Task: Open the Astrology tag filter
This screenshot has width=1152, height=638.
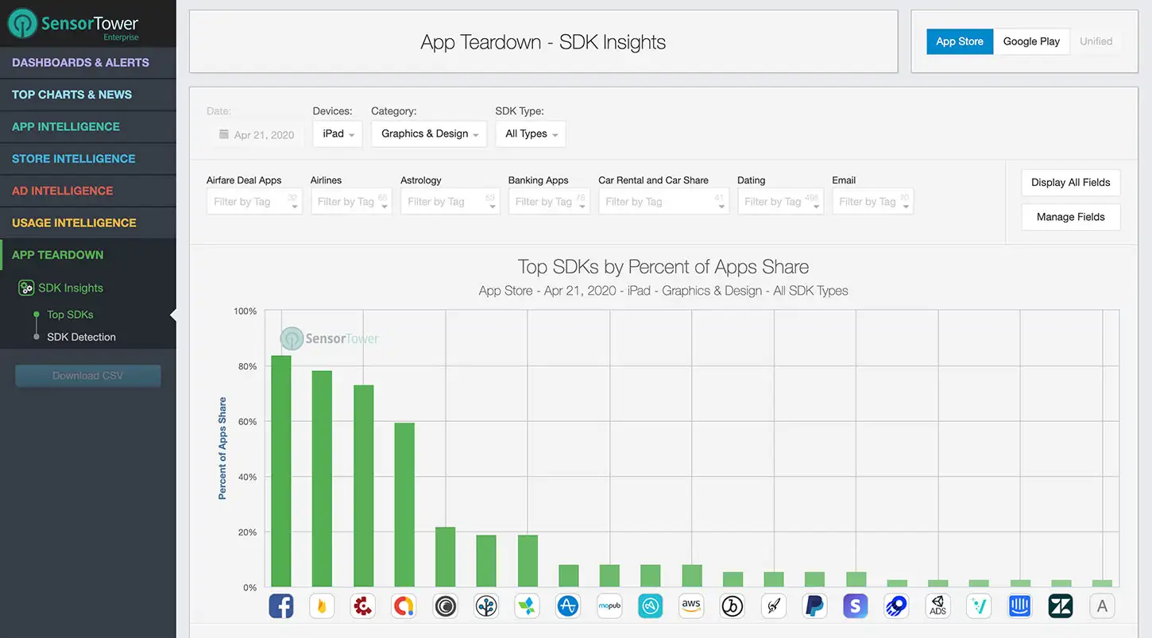Action: coord(450,202)
